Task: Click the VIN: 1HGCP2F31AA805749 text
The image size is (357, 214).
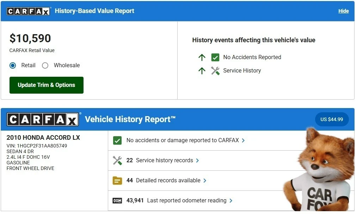Action: coord(37,146)
